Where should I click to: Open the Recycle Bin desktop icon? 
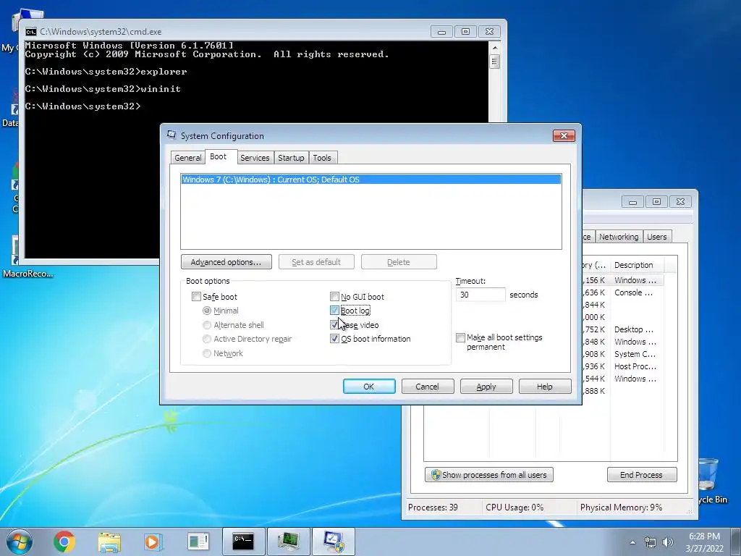(x=708, y=480)
